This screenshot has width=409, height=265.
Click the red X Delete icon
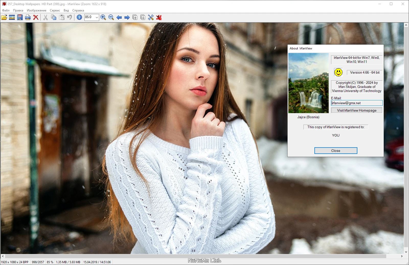(36, 17)
